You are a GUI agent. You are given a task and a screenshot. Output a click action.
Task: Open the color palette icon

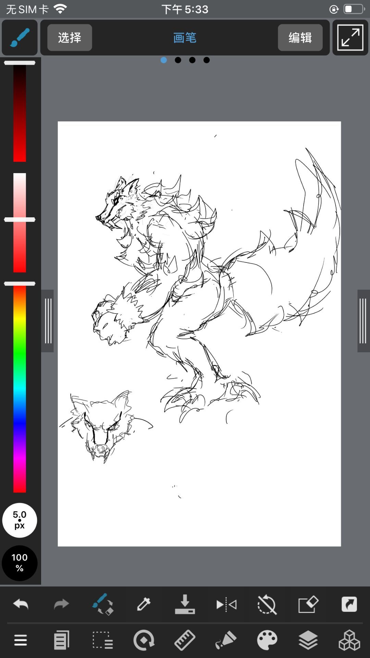point(267,640)
